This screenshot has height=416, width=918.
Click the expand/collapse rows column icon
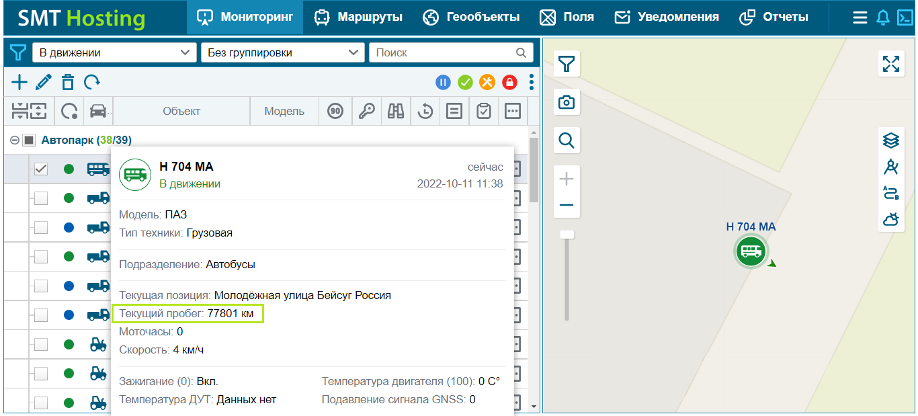click(x=30, y=111)
